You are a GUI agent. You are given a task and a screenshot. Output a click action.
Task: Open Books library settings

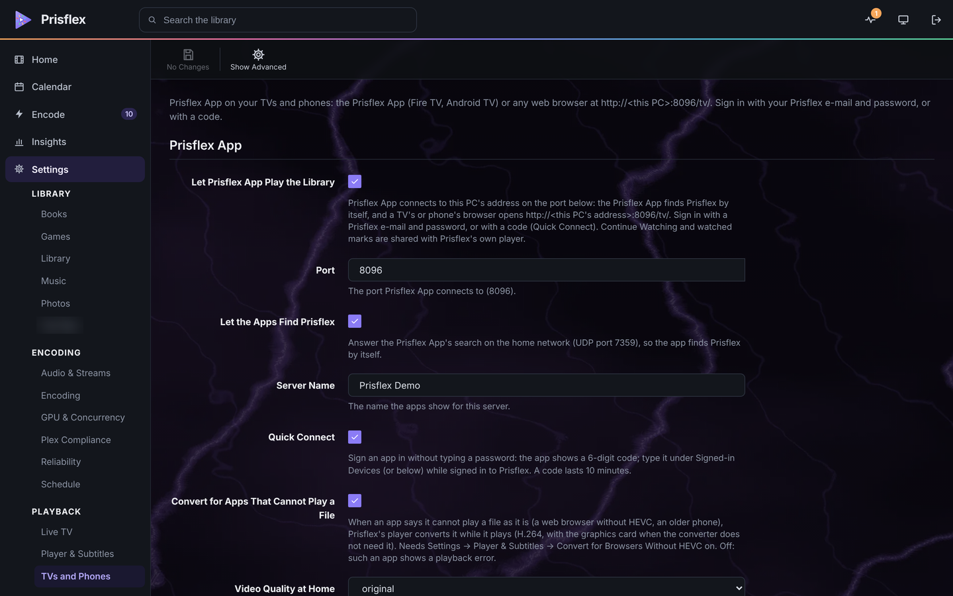coord(54,214)
